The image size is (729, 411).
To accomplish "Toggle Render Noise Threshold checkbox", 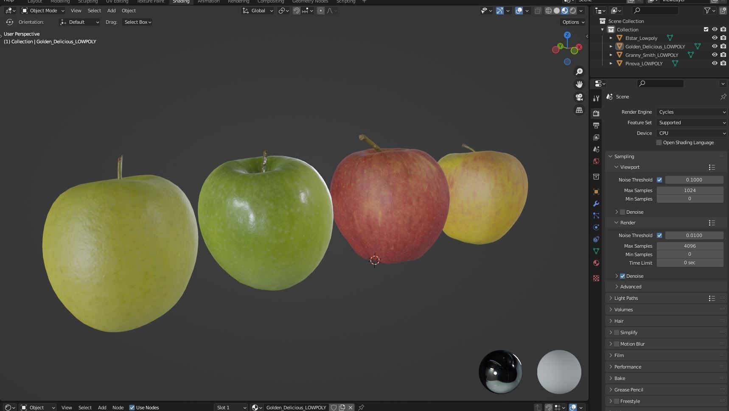I will point(659,235).
